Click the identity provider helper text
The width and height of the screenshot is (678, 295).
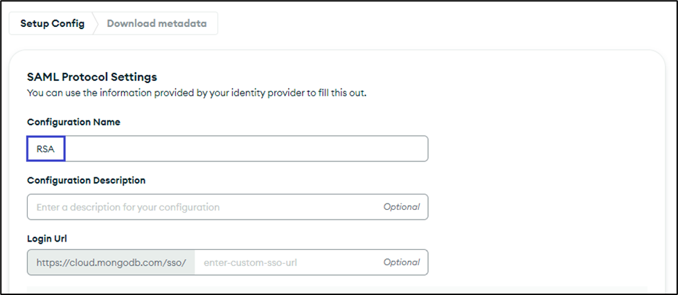point(196,92)
